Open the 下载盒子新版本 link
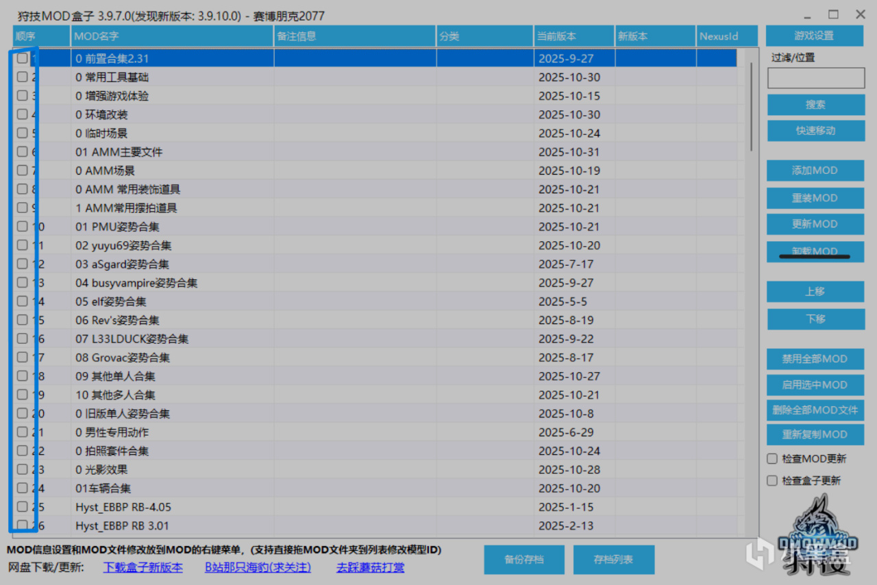877x585 pixels. point(143,567)
